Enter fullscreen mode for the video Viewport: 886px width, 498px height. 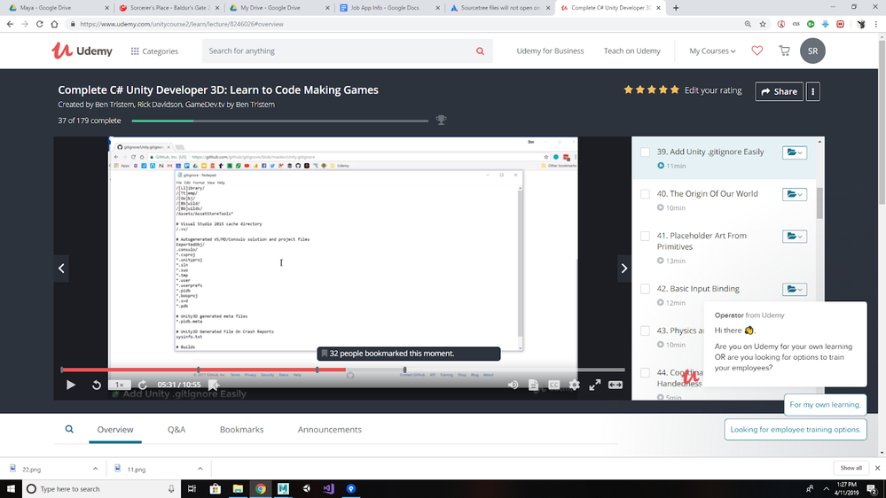pos(594,385)
